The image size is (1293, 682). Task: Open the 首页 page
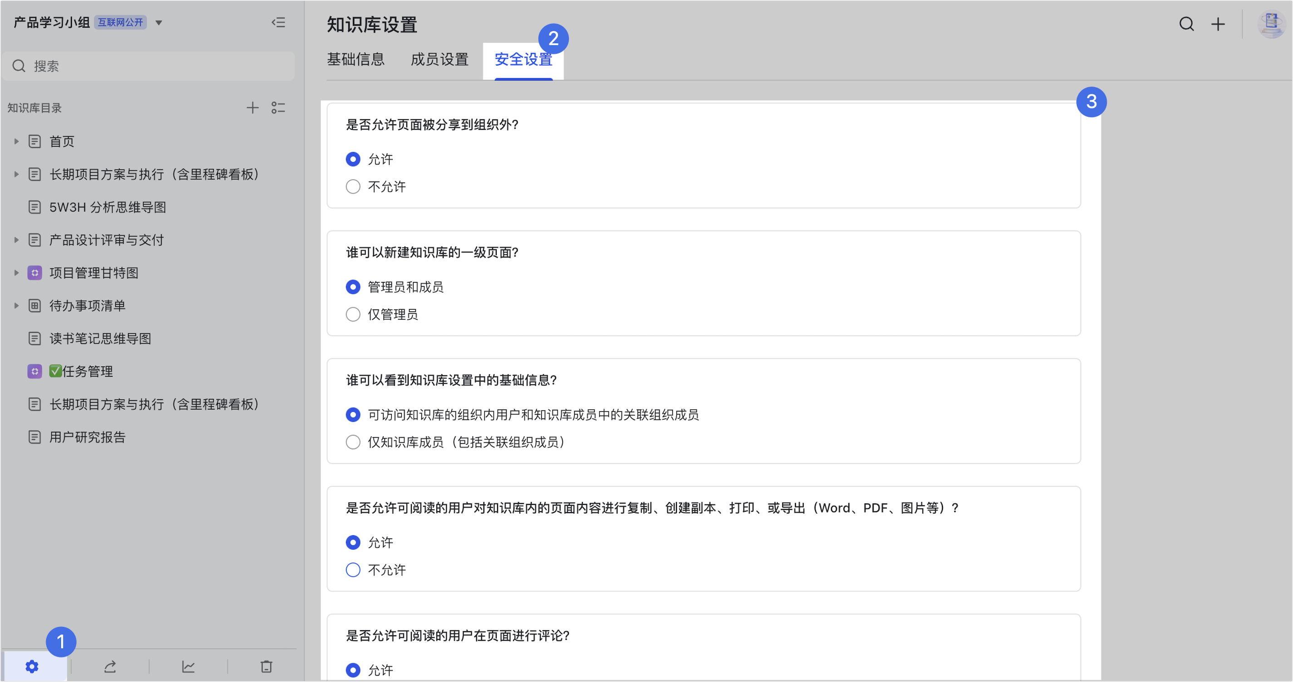click(62, 142)
